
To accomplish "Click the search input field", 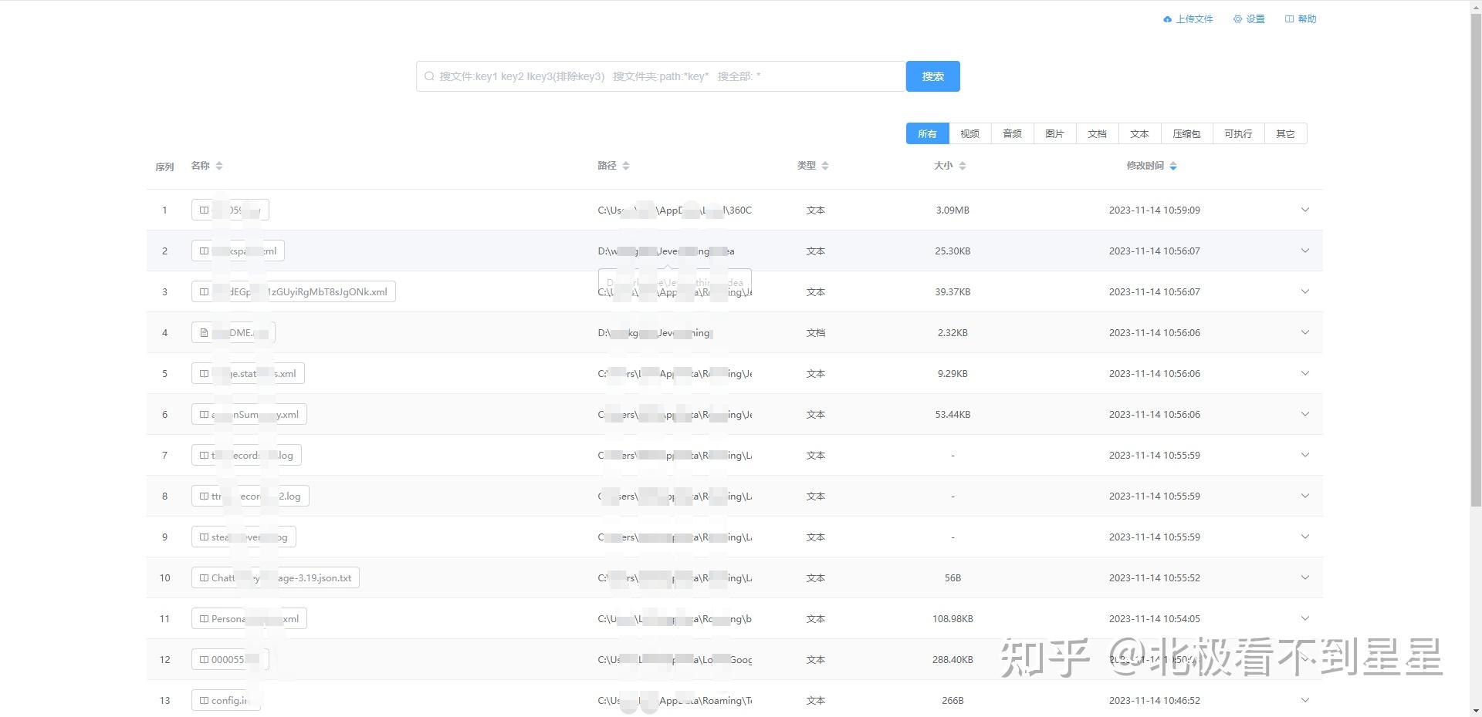I will (x=661, y=76).
